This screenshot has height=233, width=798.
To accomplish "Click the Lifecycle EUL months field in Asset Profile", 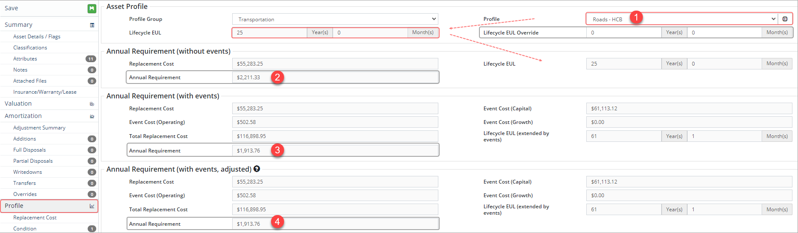I will pos(370,32).
